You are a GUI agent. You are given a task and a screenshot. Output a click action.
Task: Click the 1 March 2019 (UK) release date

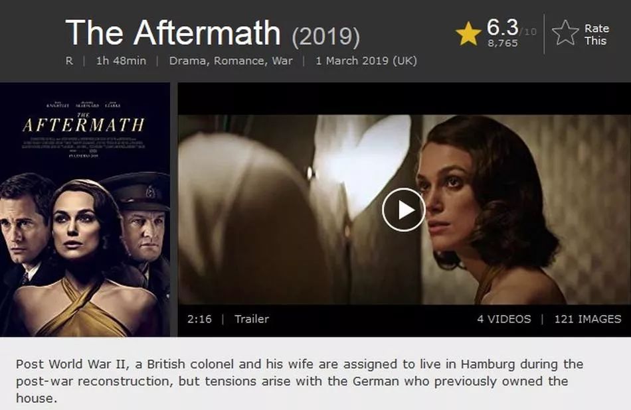coord(366,61)
